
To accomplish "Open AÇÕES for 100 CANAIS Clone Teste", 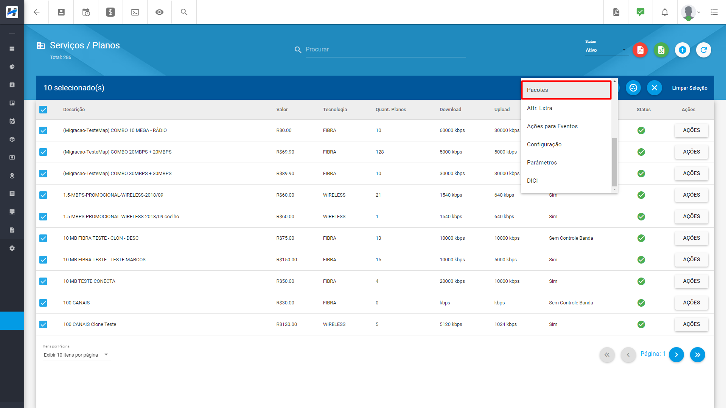I will pyautogui.click(x=691, y=324).
